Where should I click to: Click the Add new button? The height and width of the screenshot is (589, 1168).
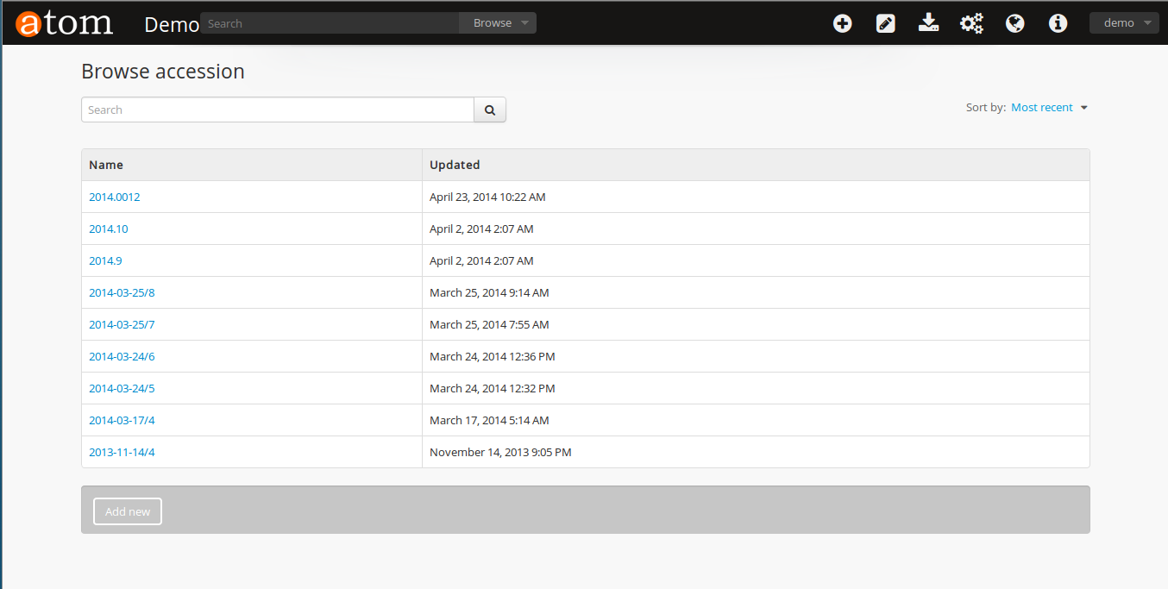point(128,511)
